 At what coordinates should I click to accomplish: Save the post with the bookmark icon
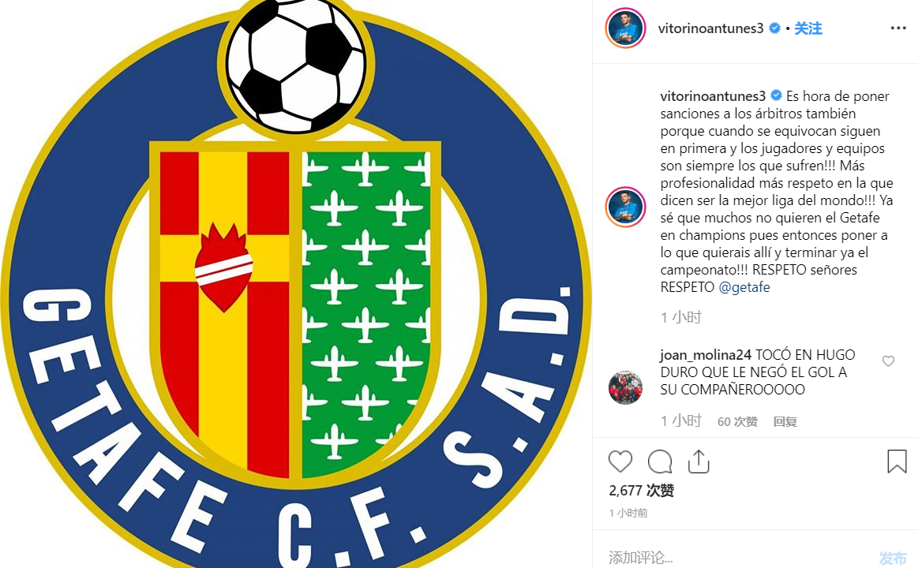[x=897, y=461]
